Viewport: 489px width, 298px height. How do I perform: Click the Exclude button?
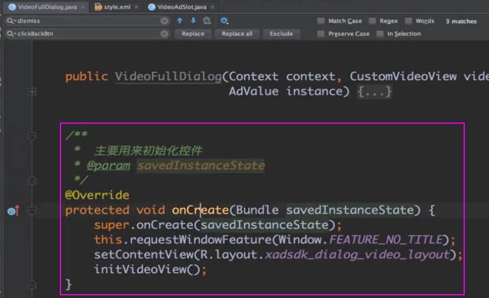coord(281,33)
